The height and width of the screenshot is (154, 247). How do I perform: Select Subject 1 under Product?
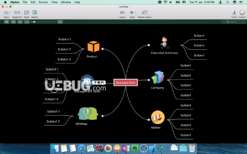tap(65, 39)
